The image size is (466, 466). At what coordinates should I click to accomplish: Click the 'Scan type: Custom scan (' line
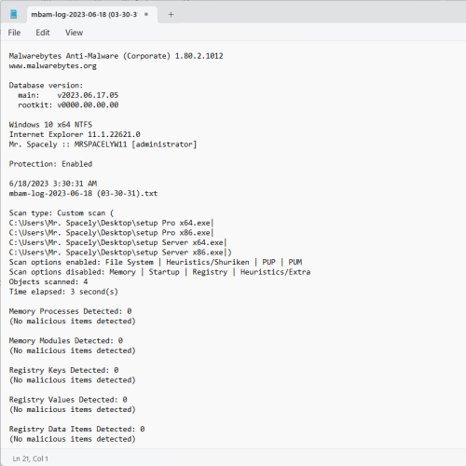(x=62, y=213)
